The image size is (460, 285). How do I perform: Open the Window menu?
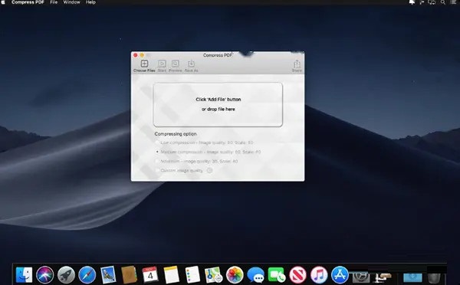[71, 2]
